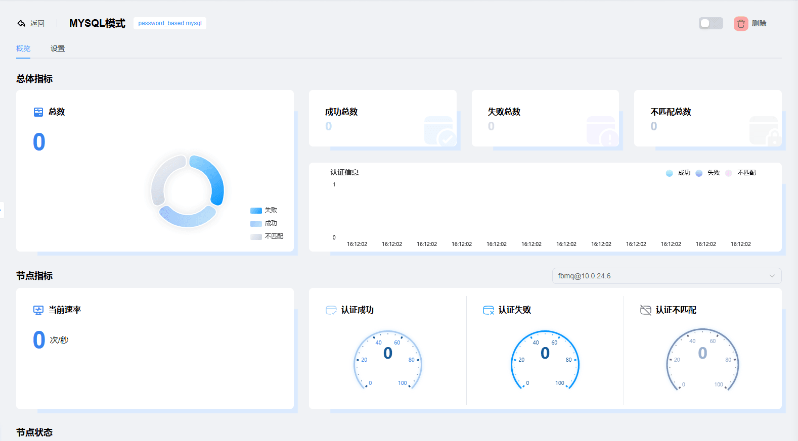This screenshot has height=441, width=798.
Task: Click the 认证失败 gauge dial
Action: click(x=545, y=360)
